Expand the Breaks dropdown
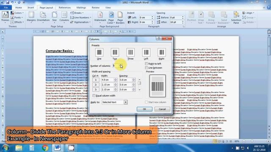Screen dimensions: 271x152 (x=77, y=13)
